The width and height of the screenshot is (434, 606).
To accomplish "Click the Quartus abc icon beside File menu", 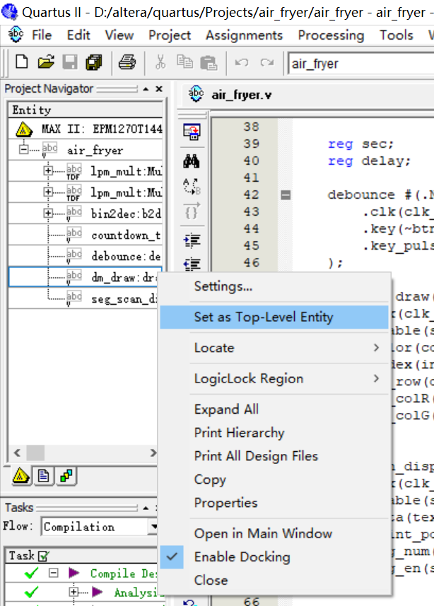I will [x=16, y=35].
